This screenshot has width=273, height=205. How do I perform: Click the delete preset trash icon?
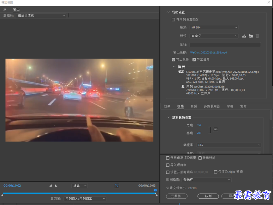click(257, 36)
